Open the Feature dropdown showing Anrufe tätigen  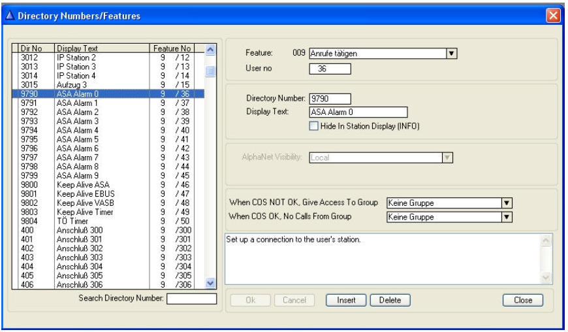click(x=451, y=54)
